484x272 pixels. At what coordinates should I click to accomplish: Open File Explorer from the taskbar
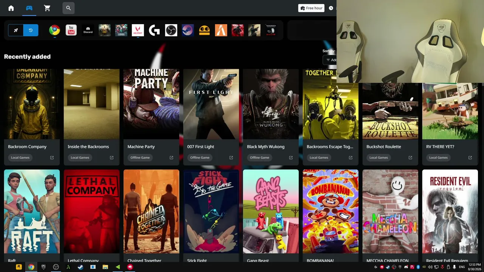point(105,267)
